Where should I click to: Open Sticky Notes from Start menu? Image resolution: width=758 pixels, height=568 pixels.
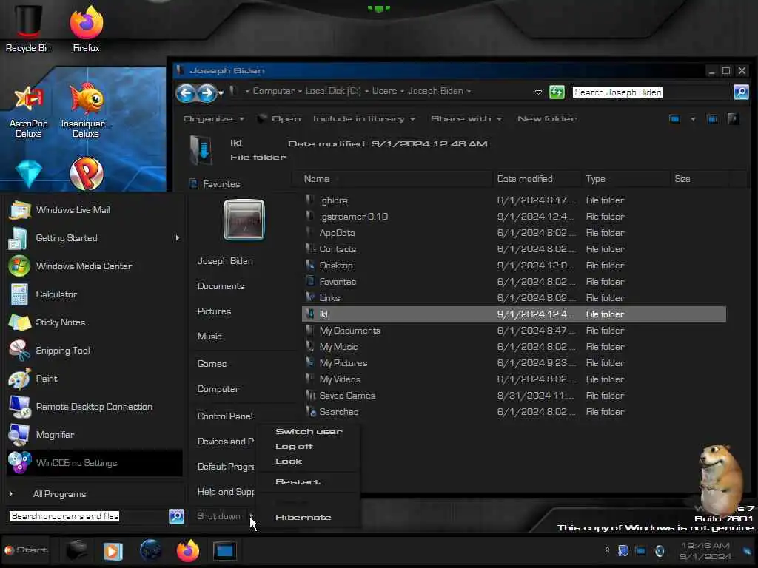coord(95,322)
